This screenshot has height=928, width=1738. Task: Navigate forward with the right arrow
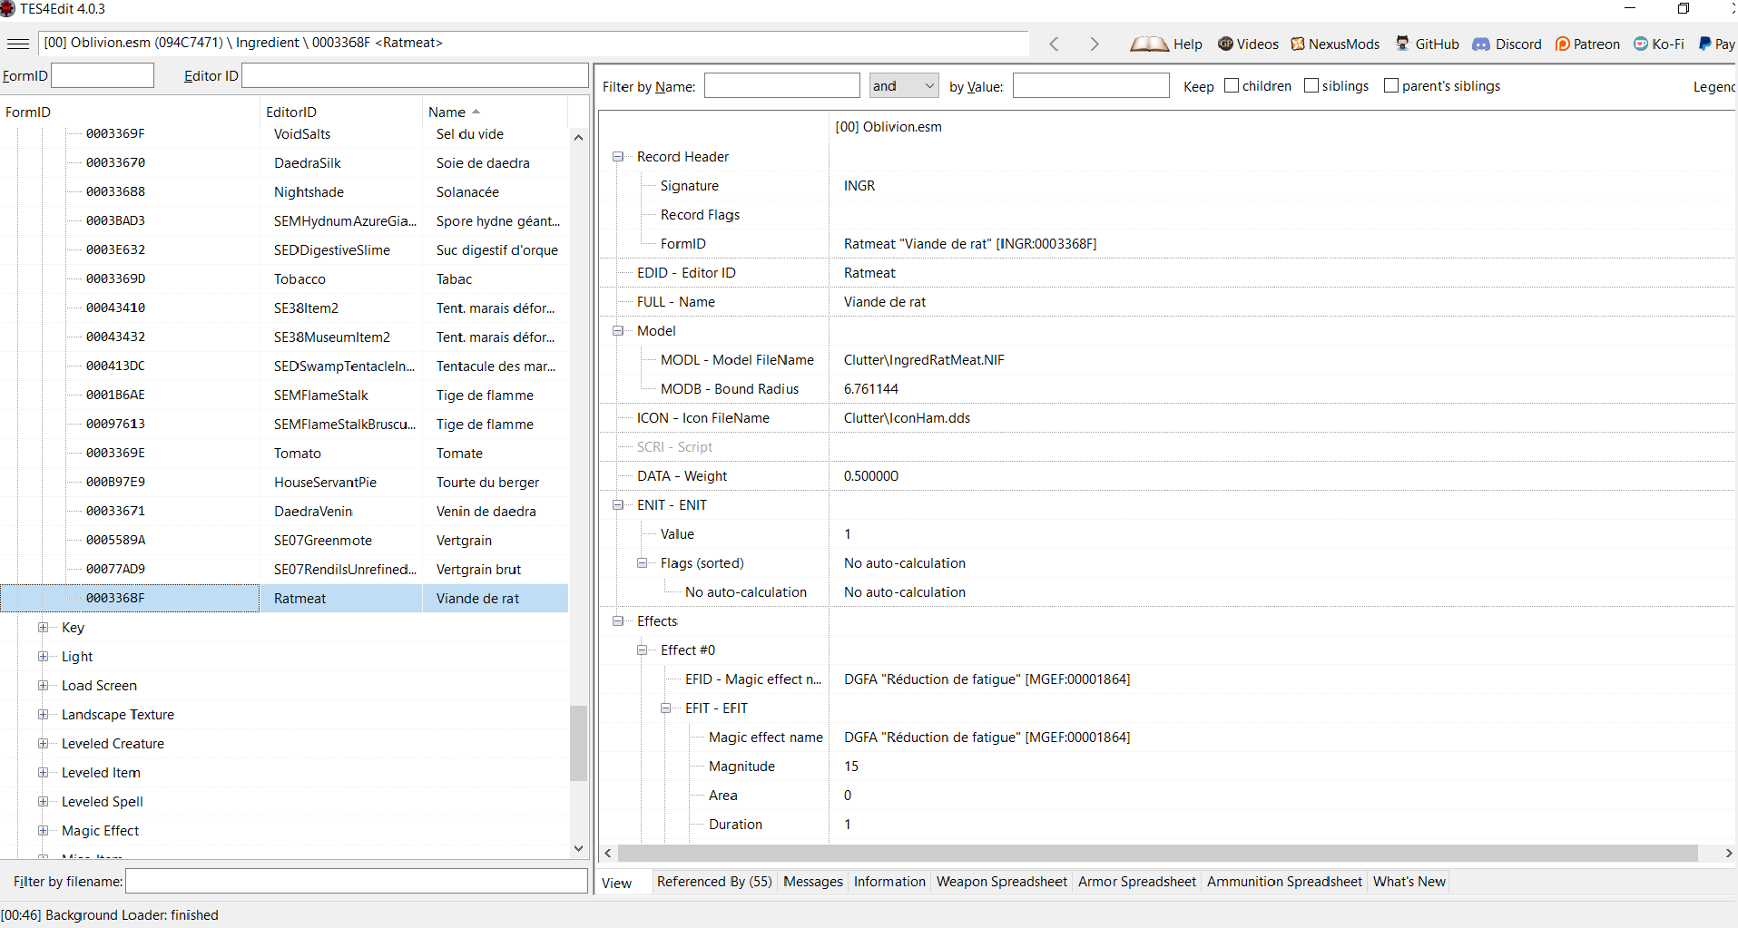(x=1094, y=44)
